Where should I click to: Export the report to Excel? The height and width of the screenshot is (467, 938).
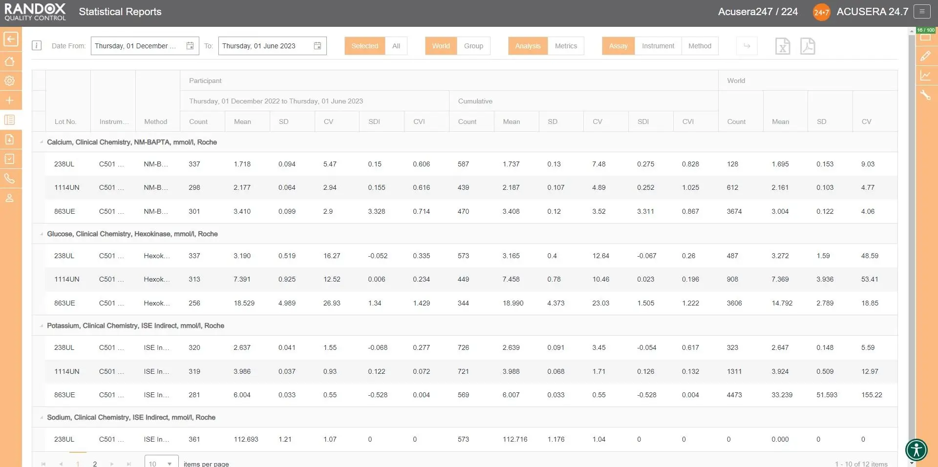(783, 46)
